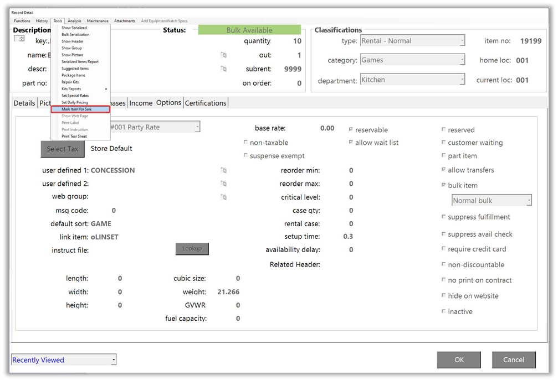Click the OK button
This screenshot has width=558, height=381.
pos(459,359)
